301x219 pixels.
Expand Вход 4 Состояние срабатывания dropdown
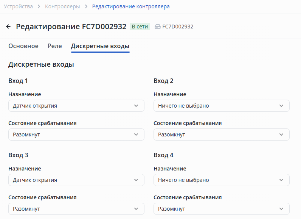(x=221, y=209)
